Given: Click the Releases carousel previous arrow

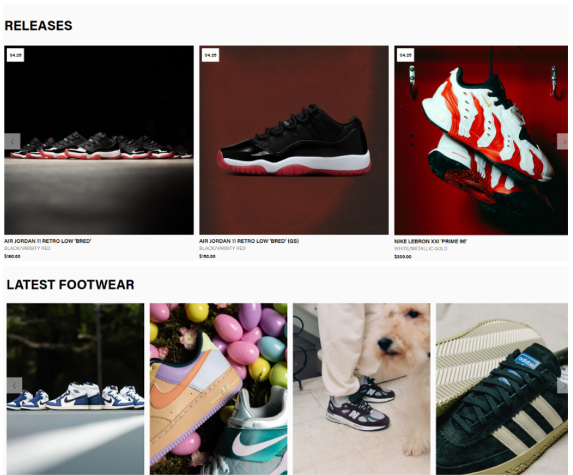Looking at the screenshot, I should click(12, 142).
